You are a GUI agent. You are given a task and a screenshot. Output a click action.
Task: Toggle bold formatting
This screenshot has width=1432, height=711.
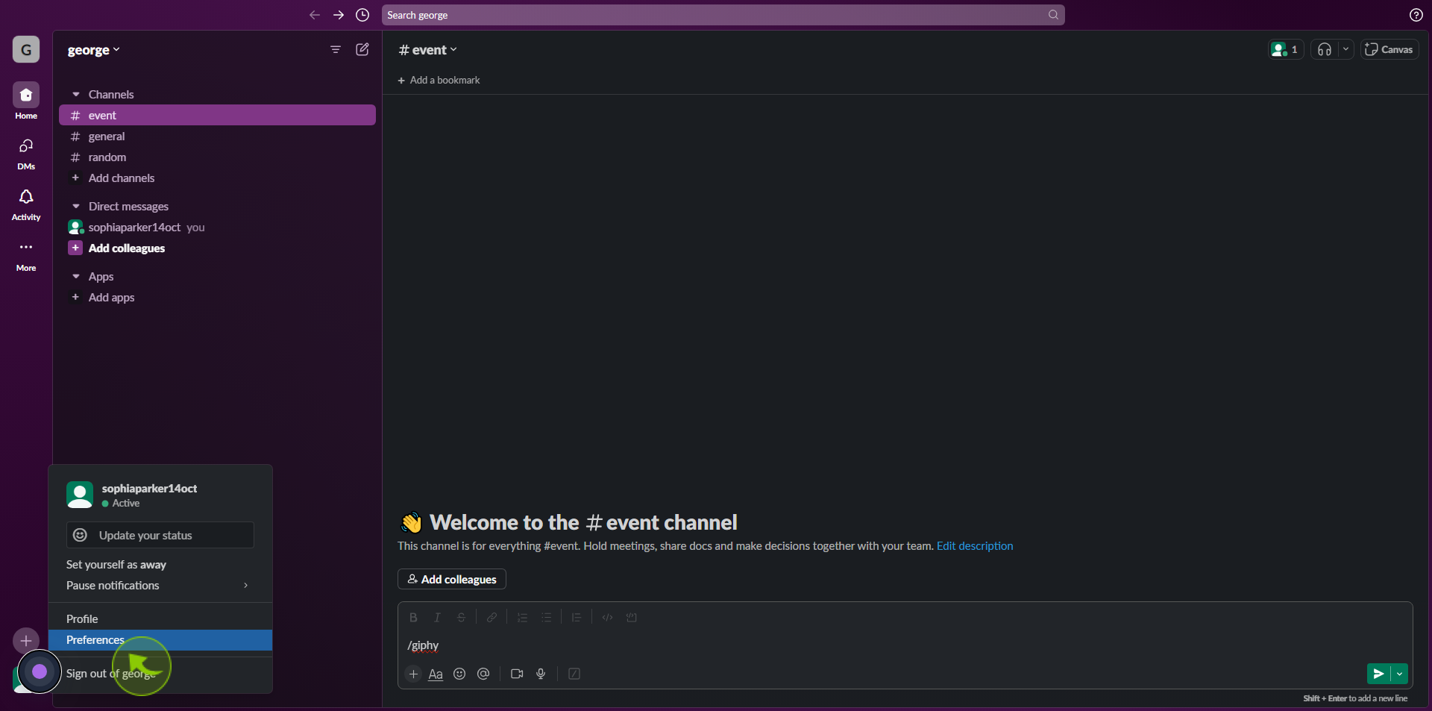pyautogui.click(x=413, y=618)
